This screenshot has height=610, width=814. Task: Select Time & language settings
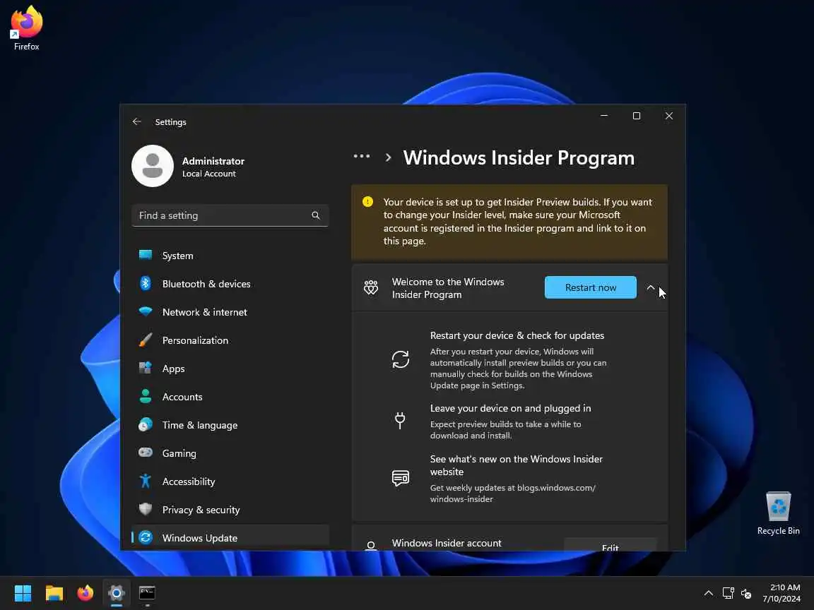tap(230, 425)
